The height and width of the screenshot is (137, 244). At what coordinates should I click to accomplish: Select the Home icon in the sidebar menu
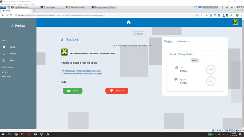pos(4,47)
